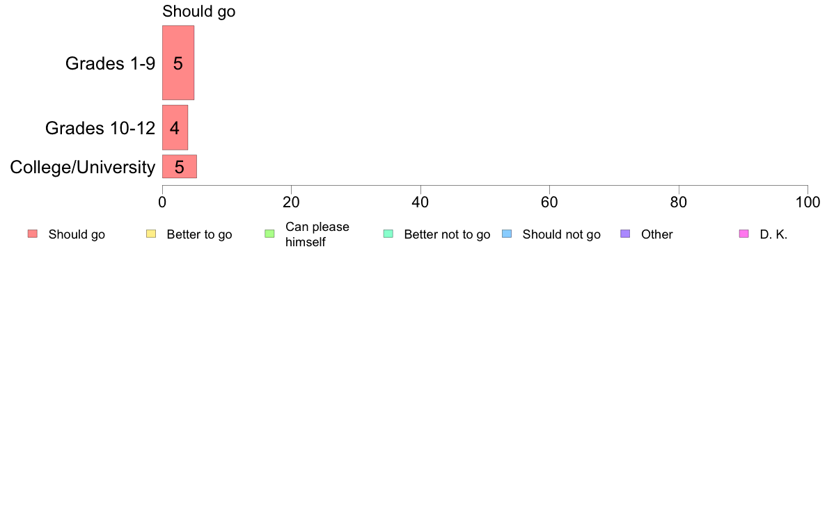Click the purple Other legend swatch
Image resolution: width=827 pixels, height=512 pixels.
click(625, 234)
